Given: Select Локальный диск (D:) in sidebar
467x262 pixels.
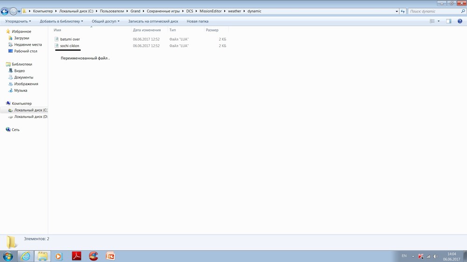Looking at the screenshot, I should 31,117.
